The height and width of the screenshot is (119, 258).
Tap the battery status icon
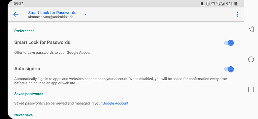(x=236, y=4)
